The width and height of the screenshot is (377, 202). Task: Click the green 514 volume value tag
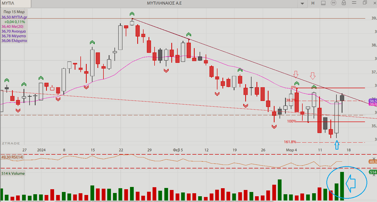373,172
